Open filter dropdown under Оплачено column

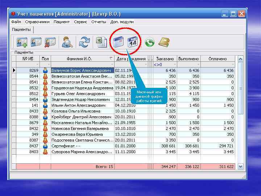233,65
